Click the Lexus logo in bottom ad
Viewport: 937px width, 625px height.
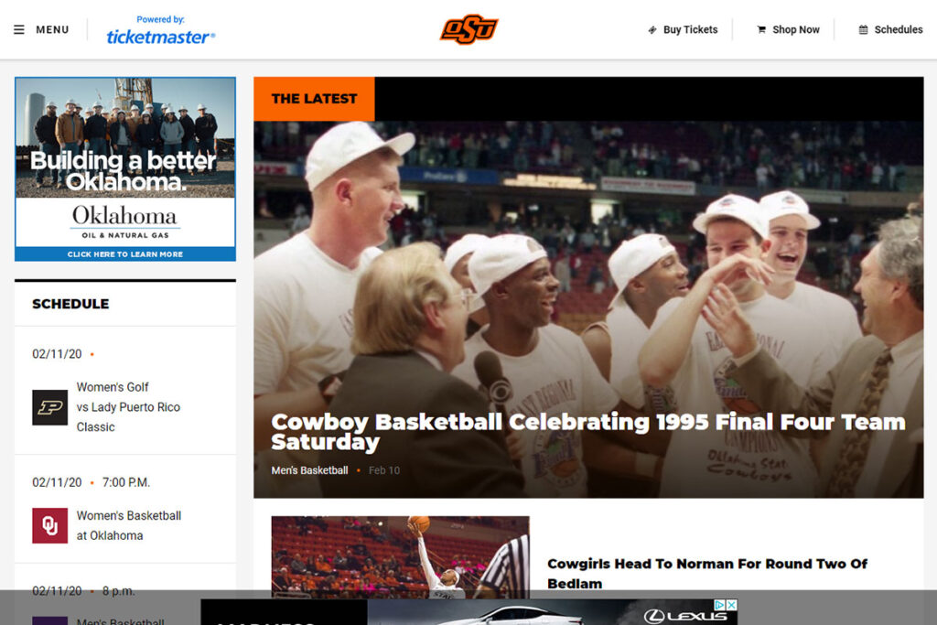(684, 616)
